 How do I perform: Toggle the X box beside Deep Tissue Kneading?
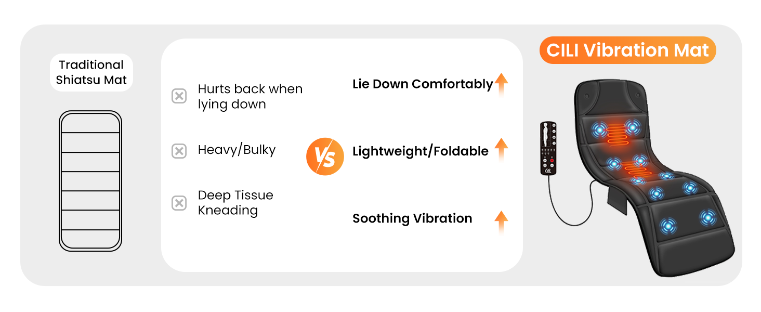[x=179, y=203]
